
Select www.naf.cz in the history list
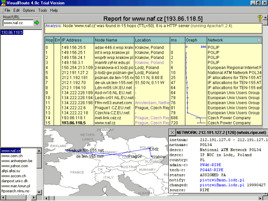point(11,151)
